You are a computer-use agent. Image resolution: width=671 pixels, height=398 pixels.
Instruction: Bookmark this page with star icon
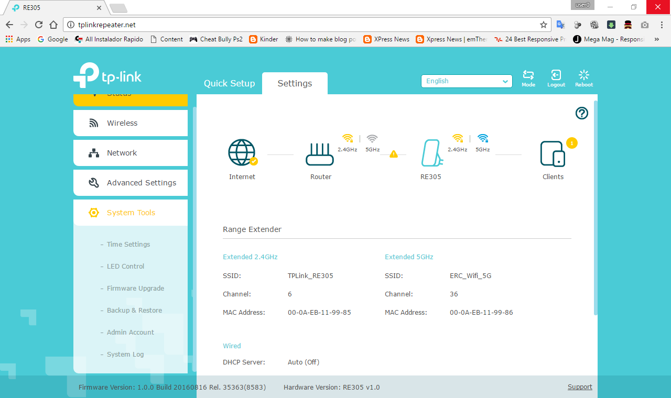[x=544, y=25]
